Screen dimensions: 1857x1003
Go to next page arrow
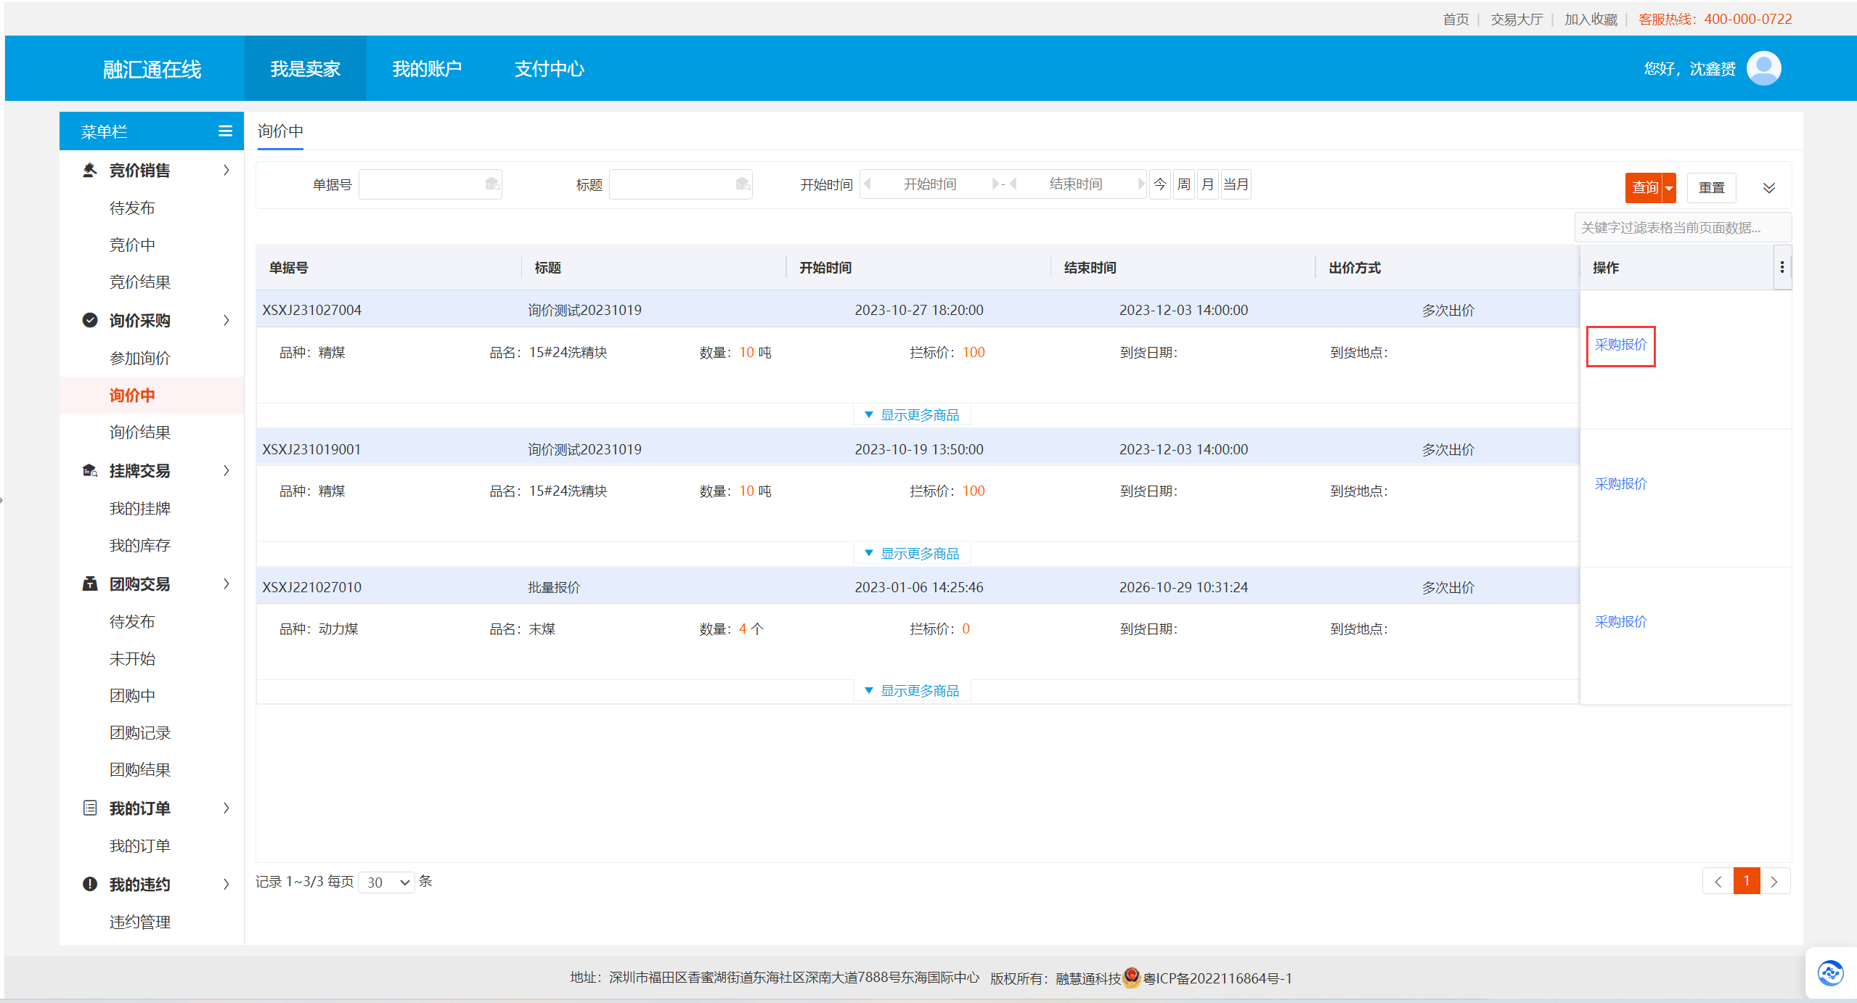pos(1774,882)
